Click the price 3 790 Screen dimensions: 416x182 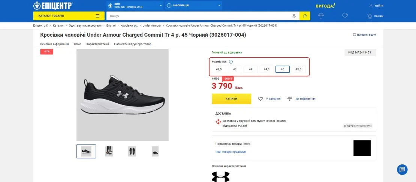pos(222,86)
